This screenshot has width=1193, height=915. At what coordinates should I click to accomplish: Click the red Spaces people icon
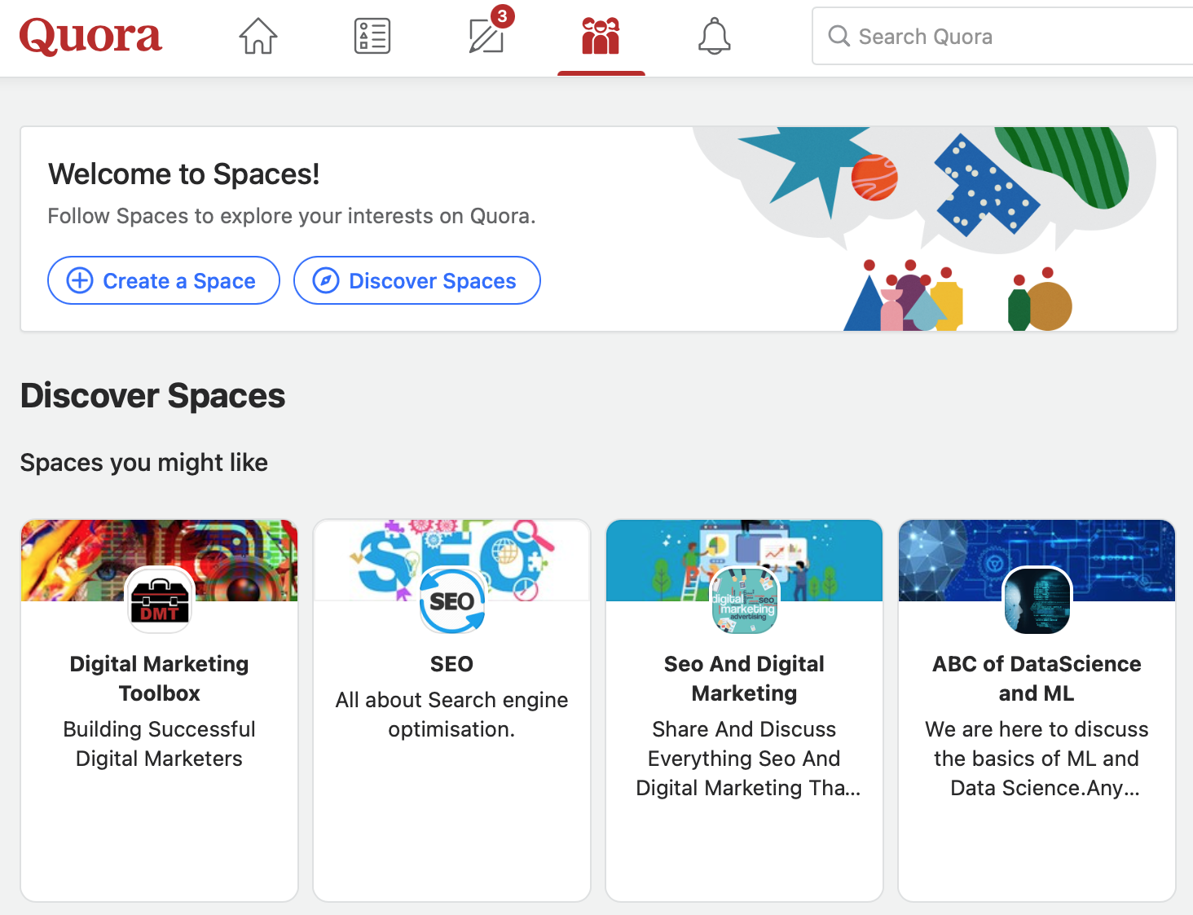click(601, 37)
